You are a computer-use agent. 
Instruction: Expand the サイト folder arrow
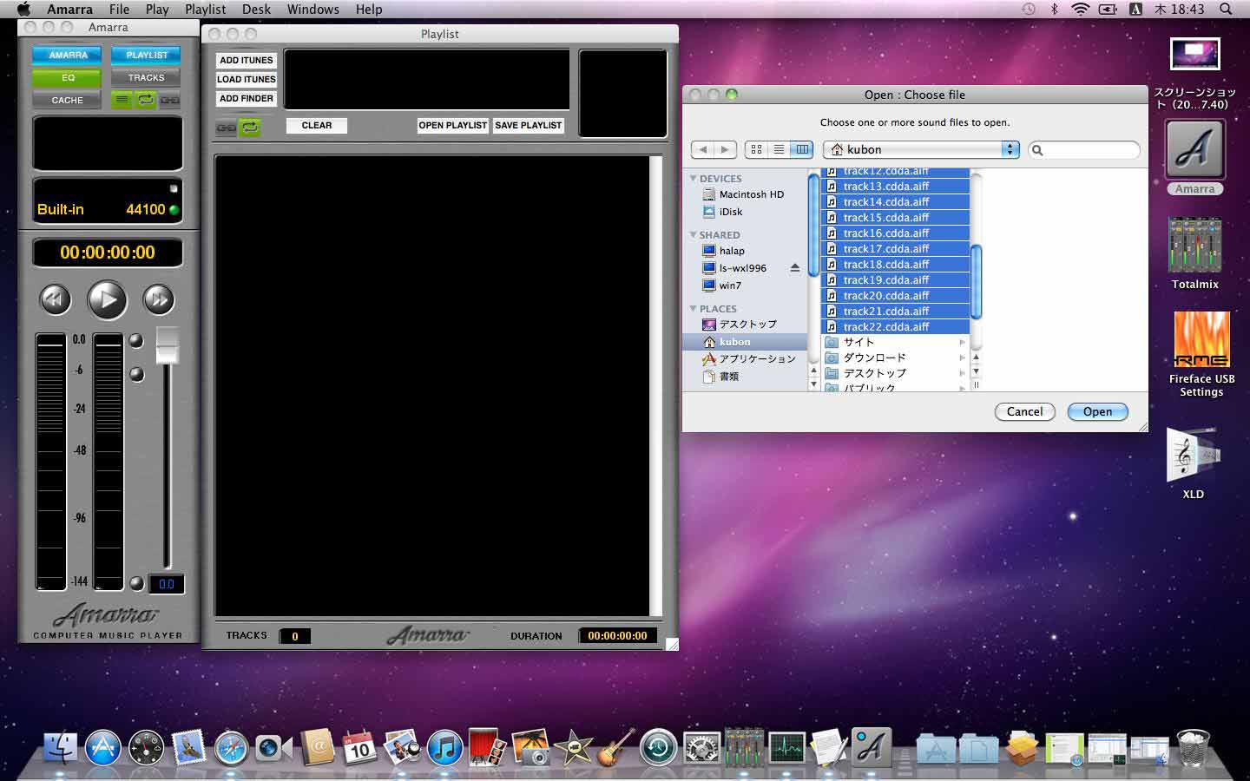tap(962, 342)
